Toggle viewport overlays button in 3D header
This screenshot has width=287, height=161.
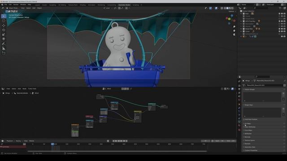point(216,8)
